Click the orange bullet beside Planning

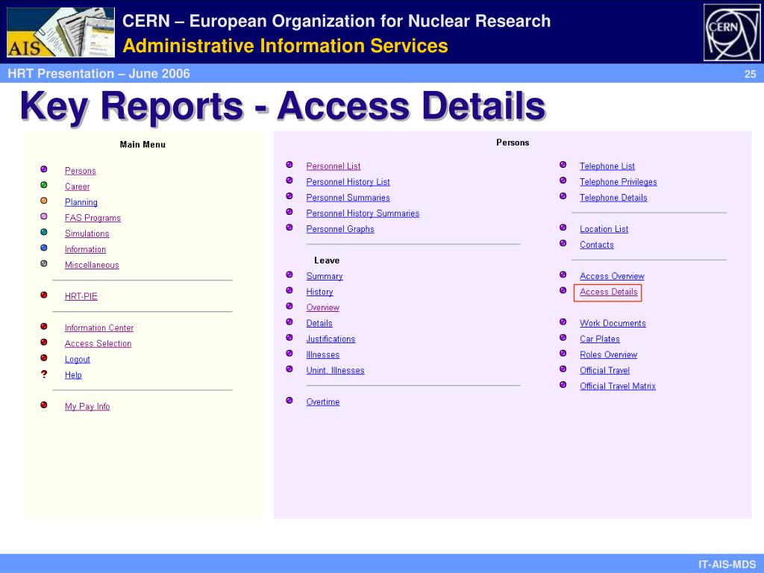[44, 200]
